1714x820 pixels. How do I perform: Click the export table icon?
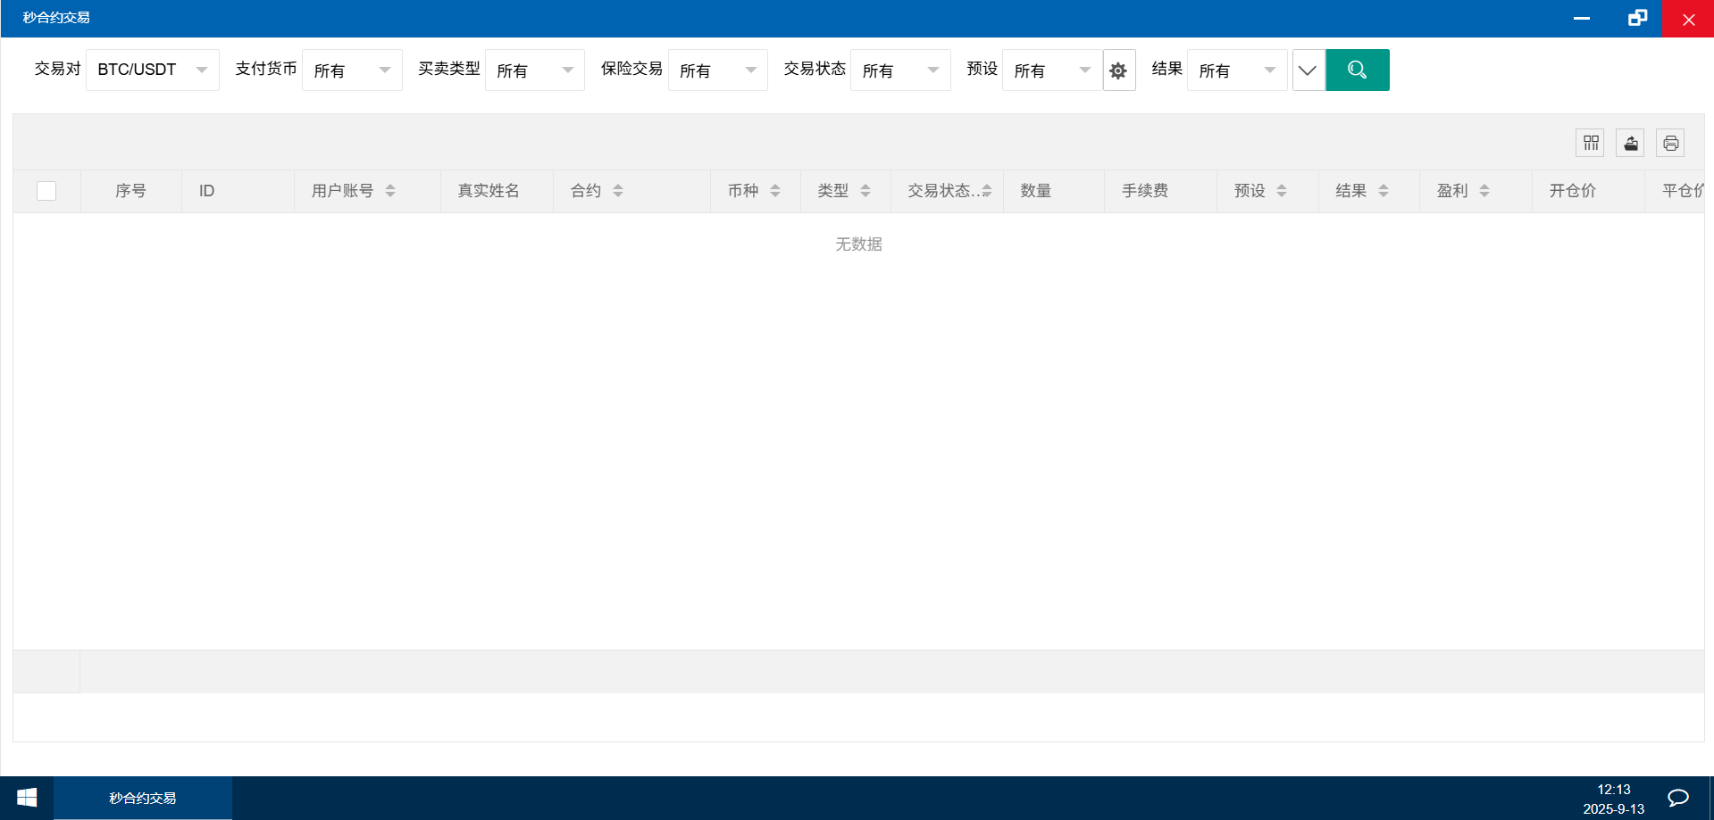point(1630,143)
